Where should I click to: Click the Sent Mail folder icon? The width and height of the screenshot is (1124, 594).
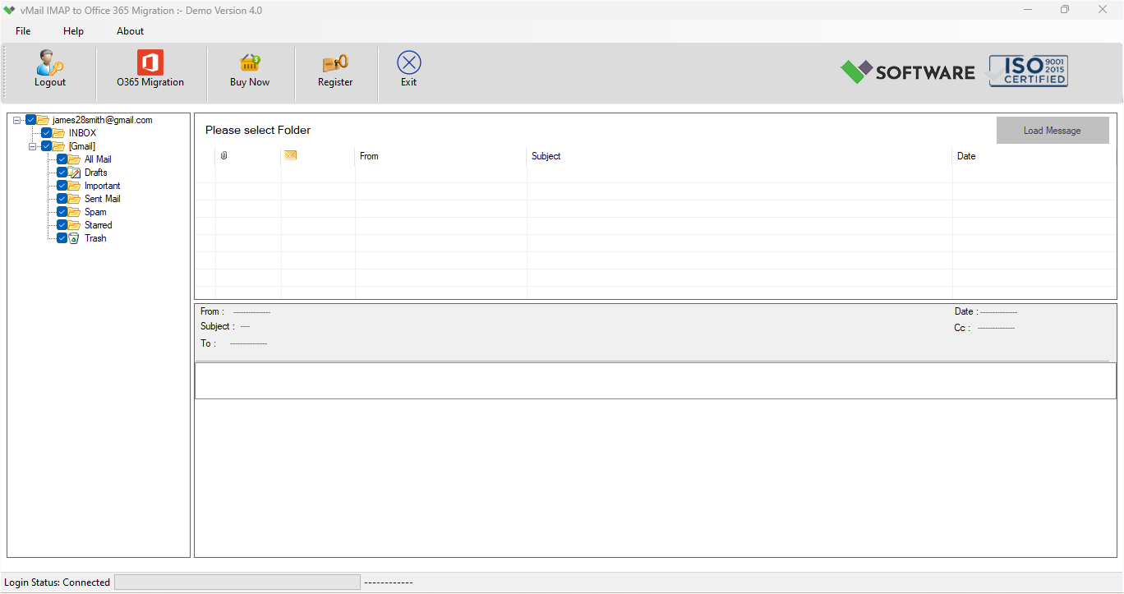(74, 199)
